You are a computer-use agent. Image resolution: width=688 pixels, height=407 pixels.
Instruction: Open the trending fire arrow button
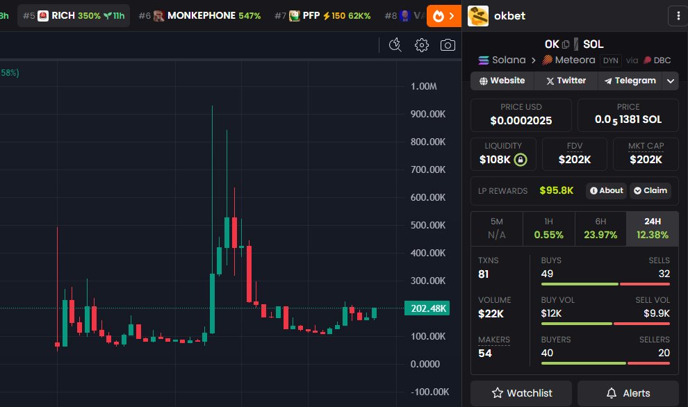[443, 16]
